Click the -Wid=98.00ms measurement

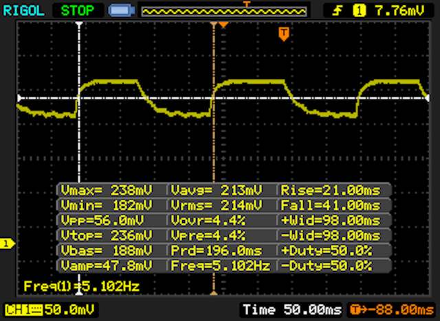[x=331, y=236]
